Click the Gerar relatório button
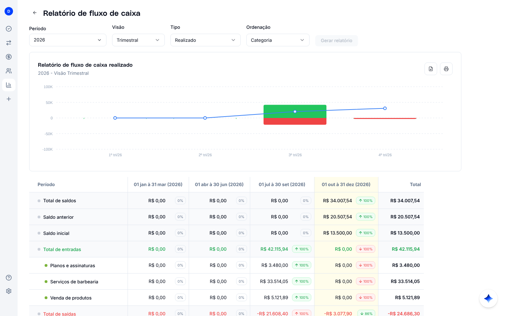 pos(337,41)
